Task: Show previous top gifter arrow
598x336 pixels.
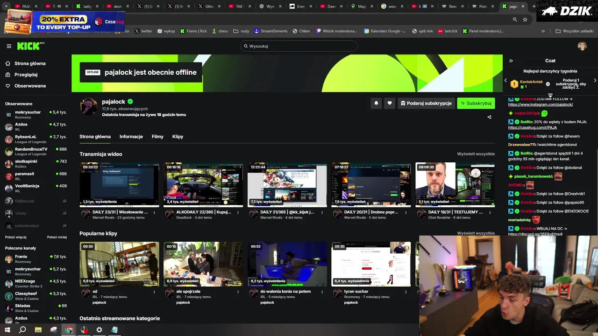Action: pyautogui.click(x=505, y=81)
